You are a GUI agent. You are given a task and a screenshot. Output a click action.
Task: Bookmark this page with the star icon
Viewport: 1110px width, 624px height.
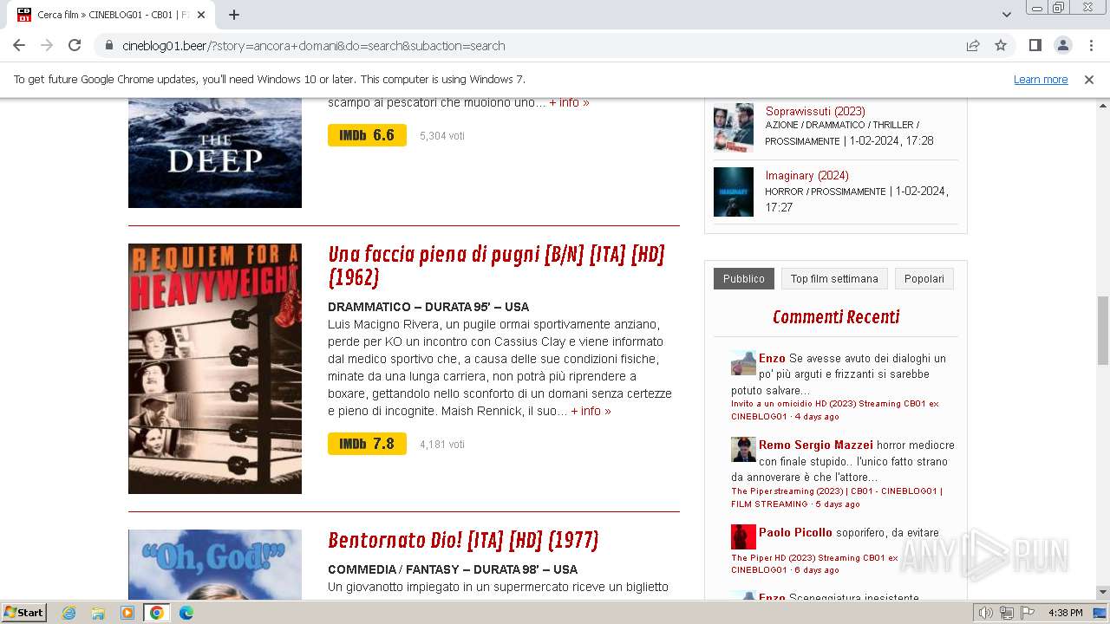pyautogui.click(x=1001, y=45)
